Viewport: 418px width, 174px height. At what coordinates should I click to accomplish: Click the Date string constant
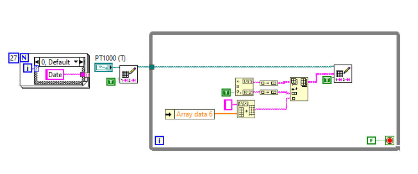point(55,74)
